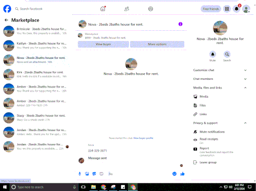The image size is (256, 191).
Task: Expand Chat members section
Action: [x=220, y=79]
